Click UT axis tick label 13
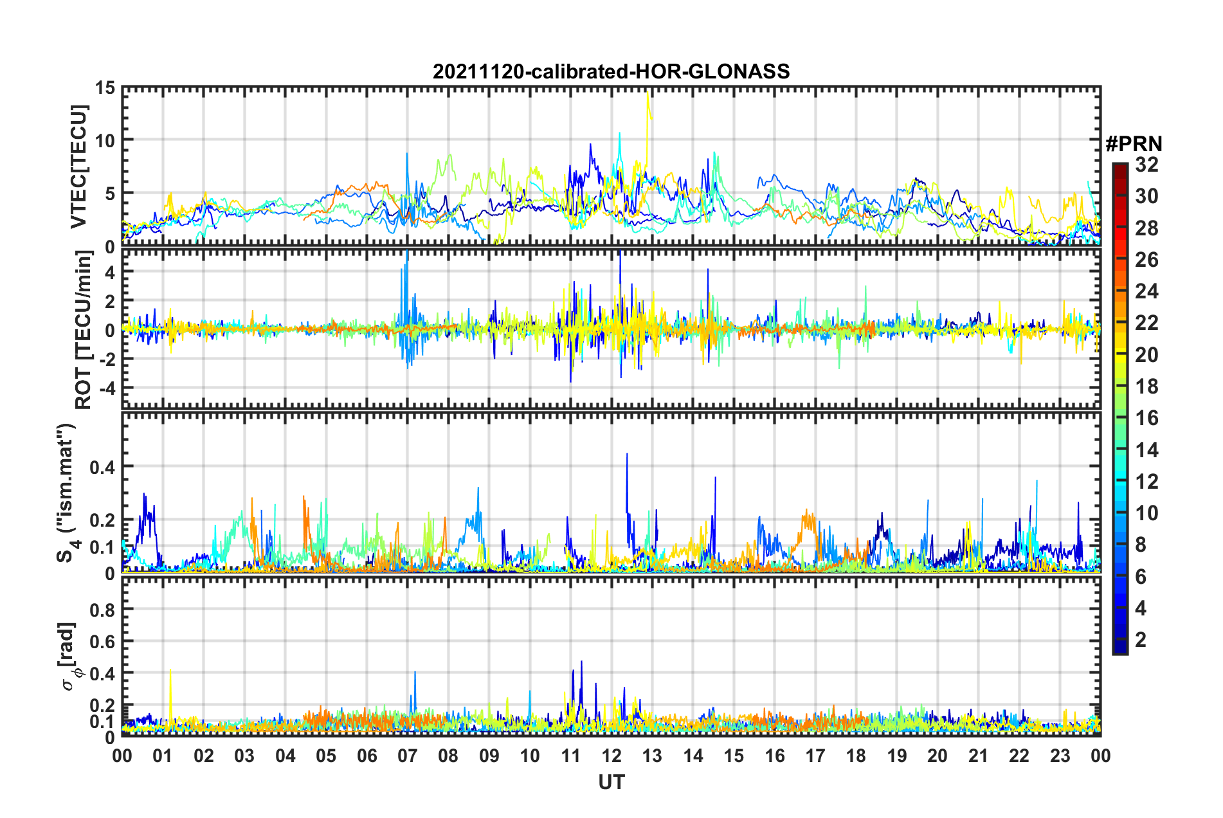This screenshot has width=1223, height=818. tap(652, 756)
